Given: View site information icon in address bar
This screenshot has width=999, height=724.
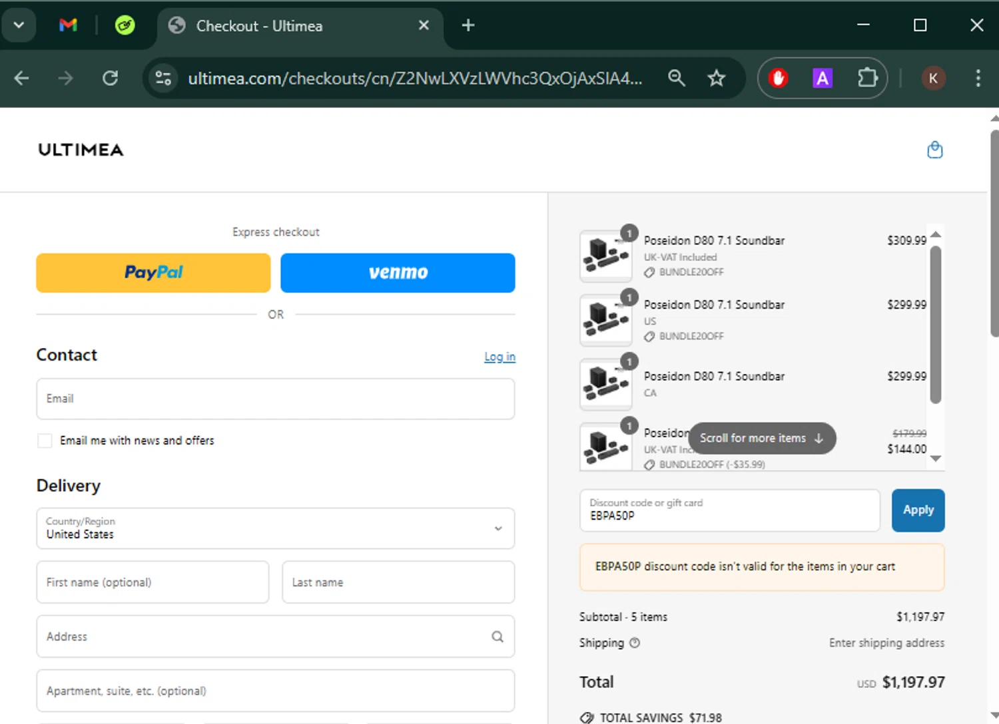Looking at the screenshot, I should (x=163, y=79).
